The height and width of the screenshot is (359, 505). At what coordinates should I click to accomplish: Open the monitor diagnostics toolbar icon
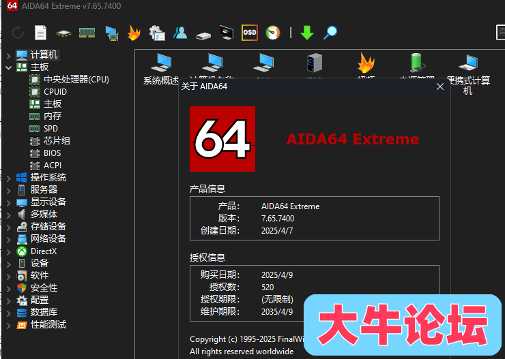227,33
